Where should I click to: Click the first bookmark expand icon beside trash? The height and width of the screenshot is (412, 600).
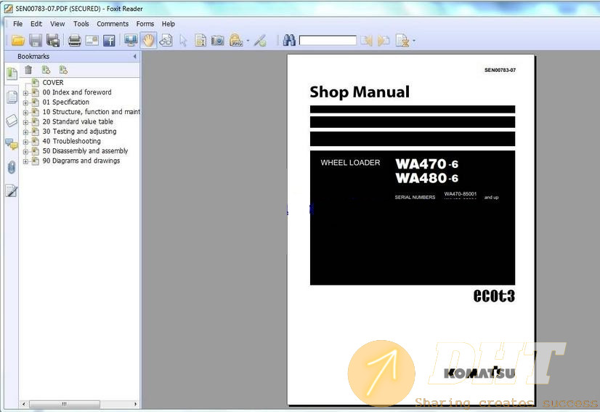point(46,70)
